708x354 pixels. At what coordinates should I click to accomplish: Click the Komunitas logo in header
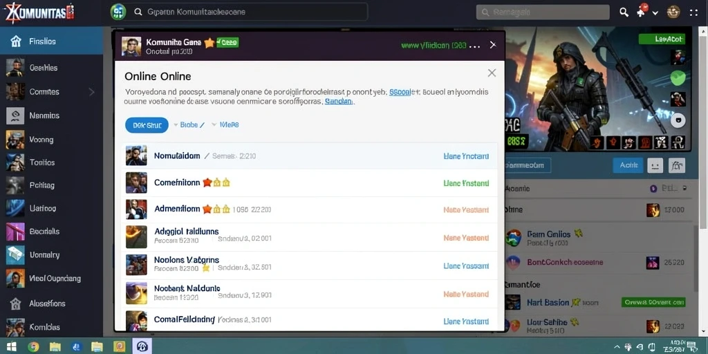(39, 12)
